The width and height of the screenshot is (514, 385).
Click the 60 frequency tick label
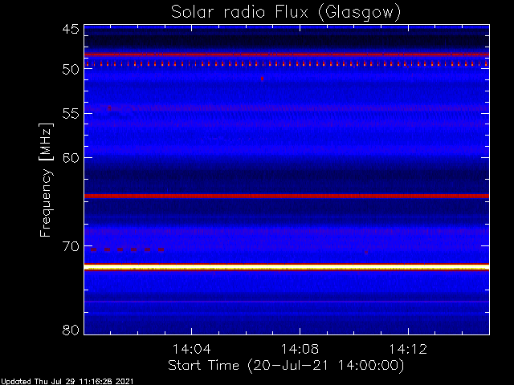click(x=71, y=157)
